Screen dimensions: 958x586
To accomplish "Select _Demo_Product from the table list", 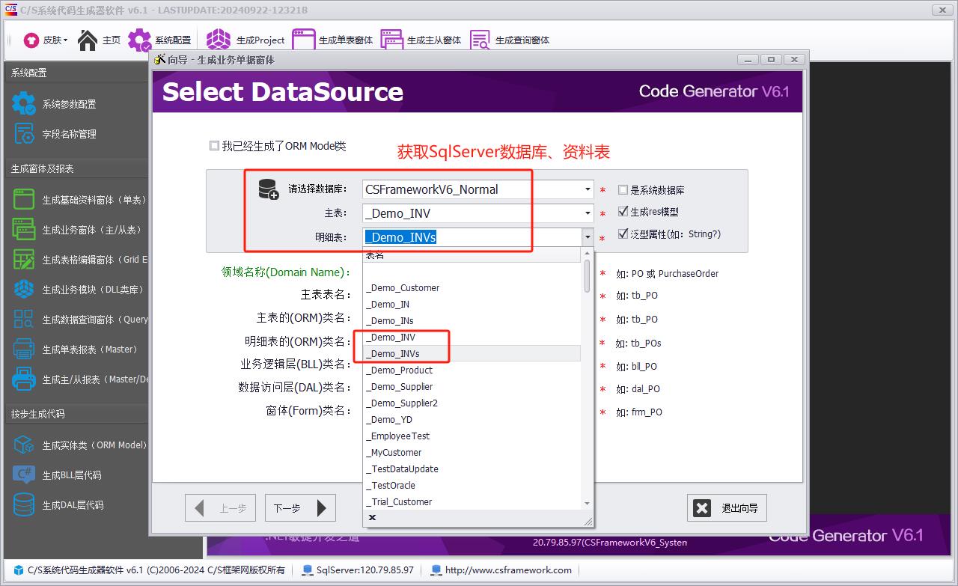I will (x=399, y=370).
